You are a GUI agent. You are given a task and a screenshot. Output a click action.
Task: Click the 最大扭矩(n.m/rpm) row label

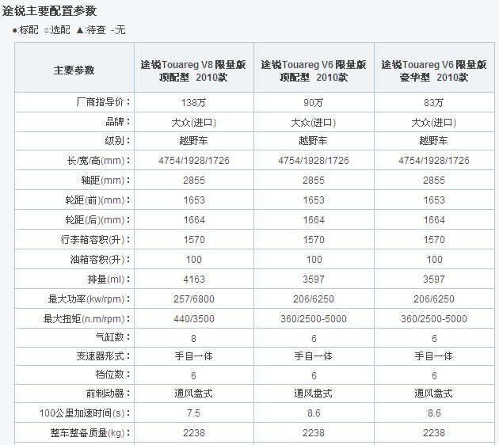tap(87, 319)
